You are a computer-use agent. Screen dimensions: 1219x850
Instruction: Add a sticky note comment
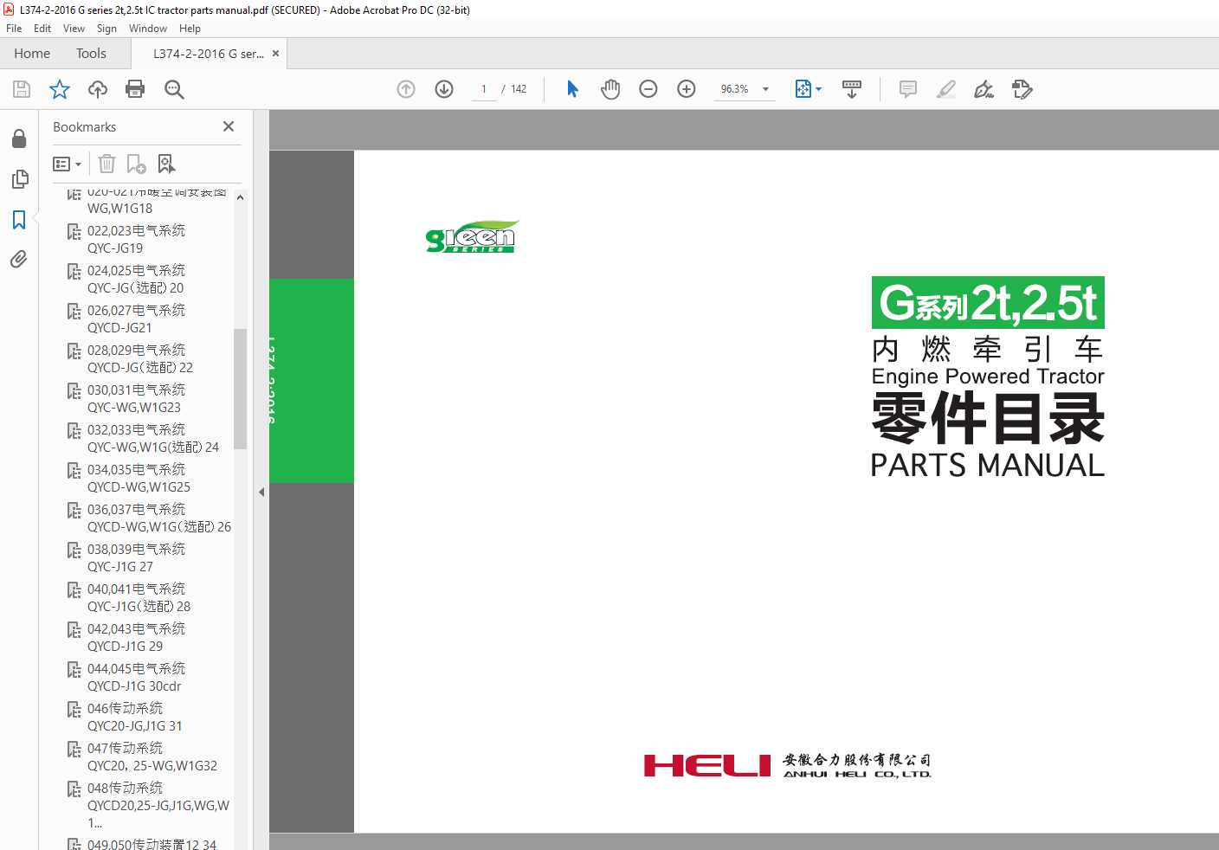click(x=908, y=89)
